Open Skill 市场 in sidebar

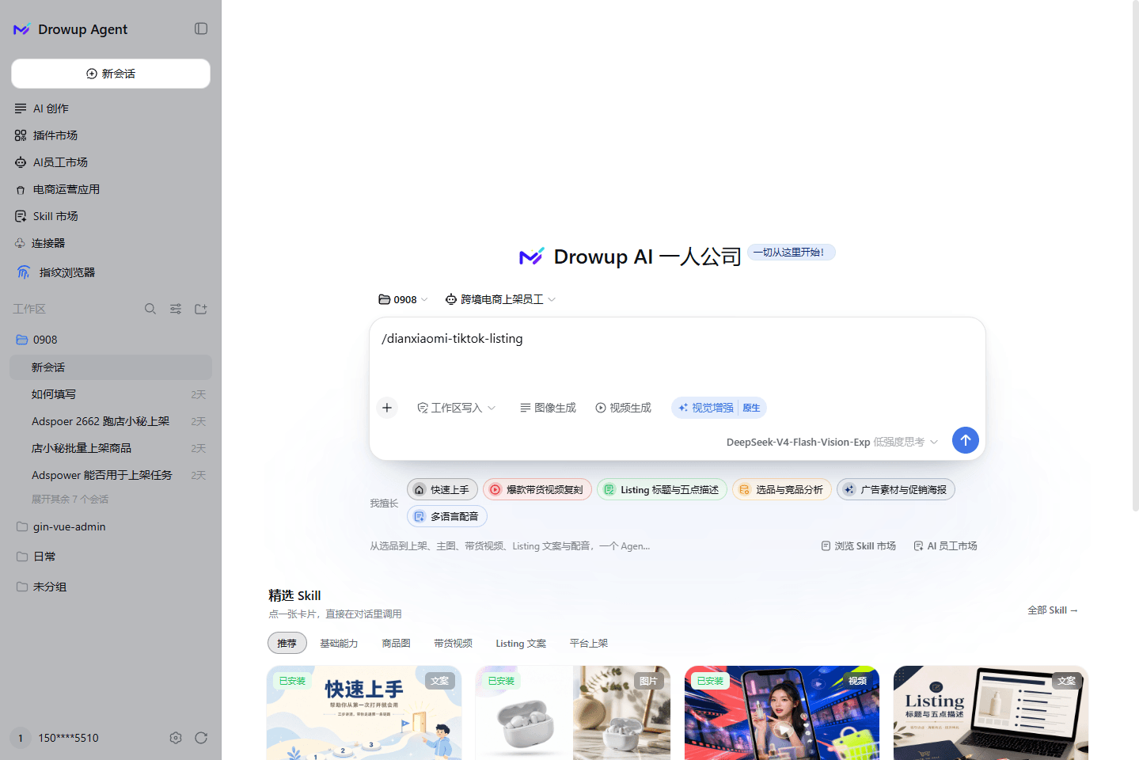click(111, 216)
